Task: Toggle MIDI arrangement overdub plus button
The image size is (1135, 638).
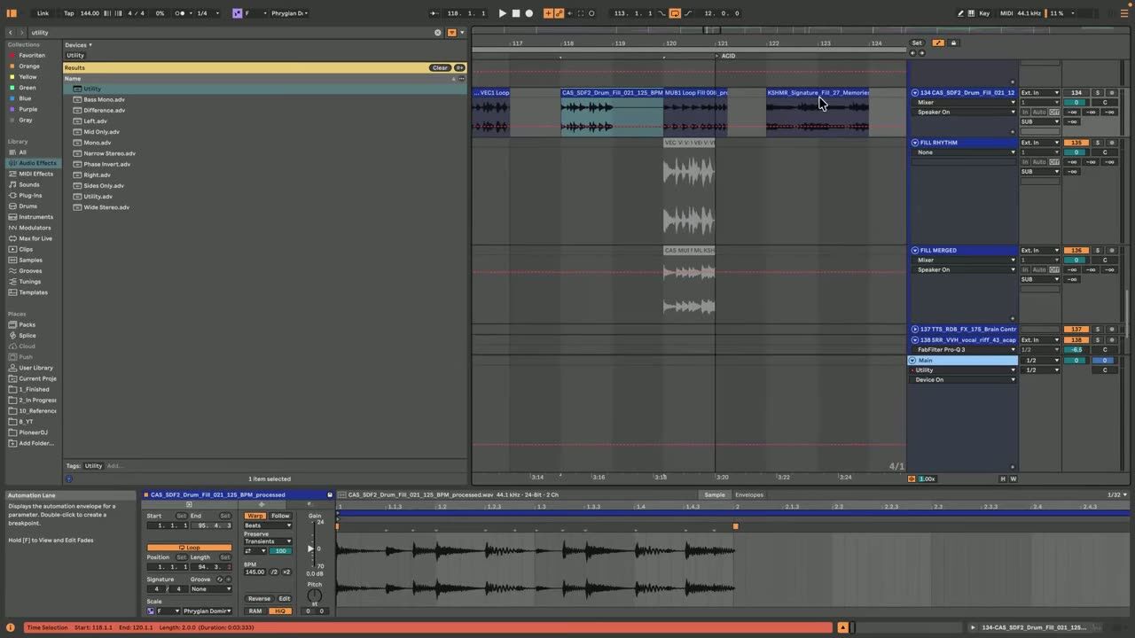Action: [x=548, y=13]
